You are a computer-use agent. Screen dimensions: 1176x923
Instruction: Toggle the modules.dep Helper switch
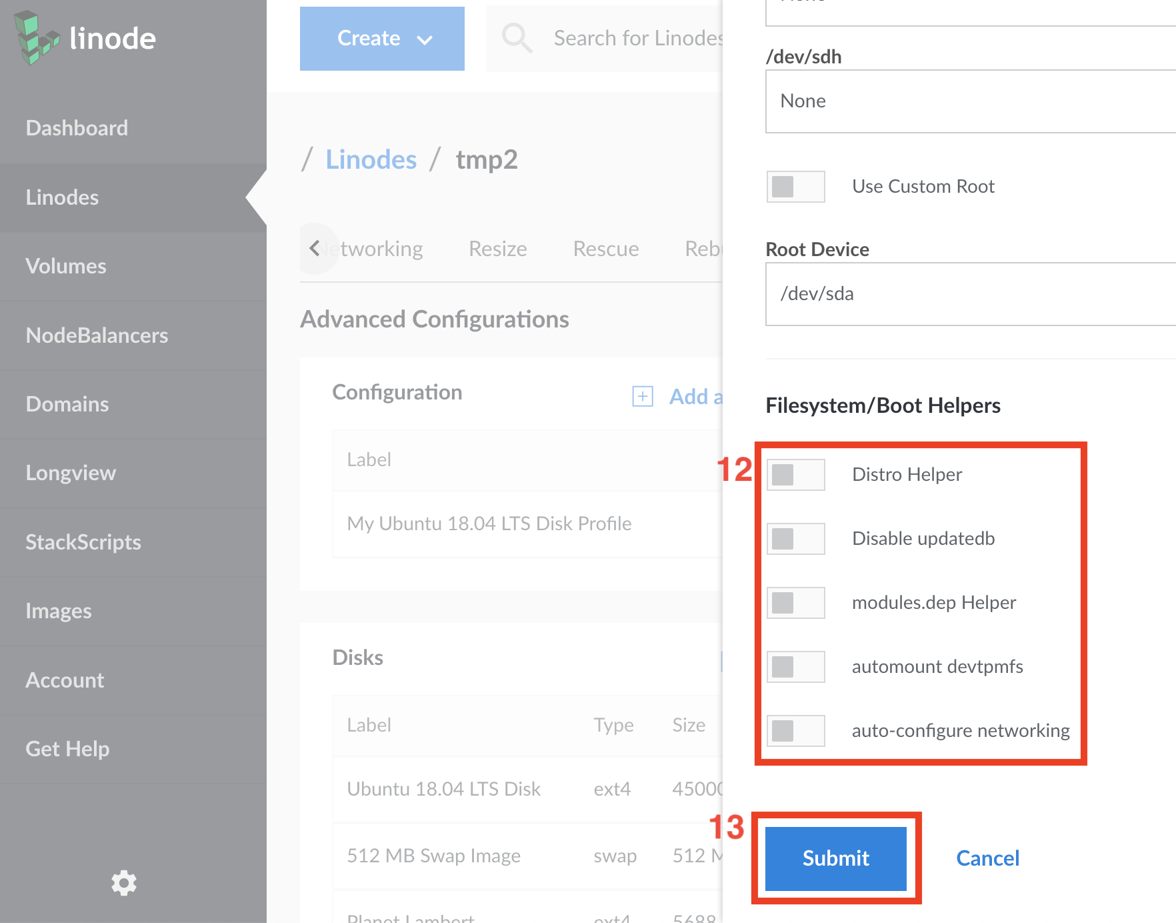coord(796,603)
